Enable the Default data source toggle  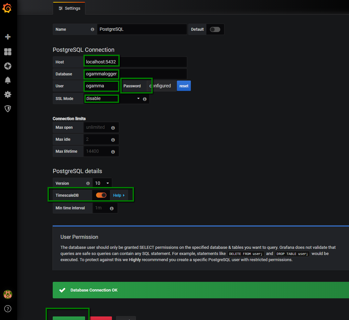215,29
